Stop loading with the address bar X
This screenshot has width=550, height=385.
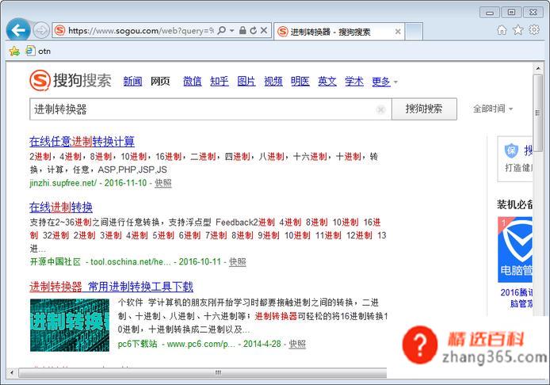coord(264,31)
